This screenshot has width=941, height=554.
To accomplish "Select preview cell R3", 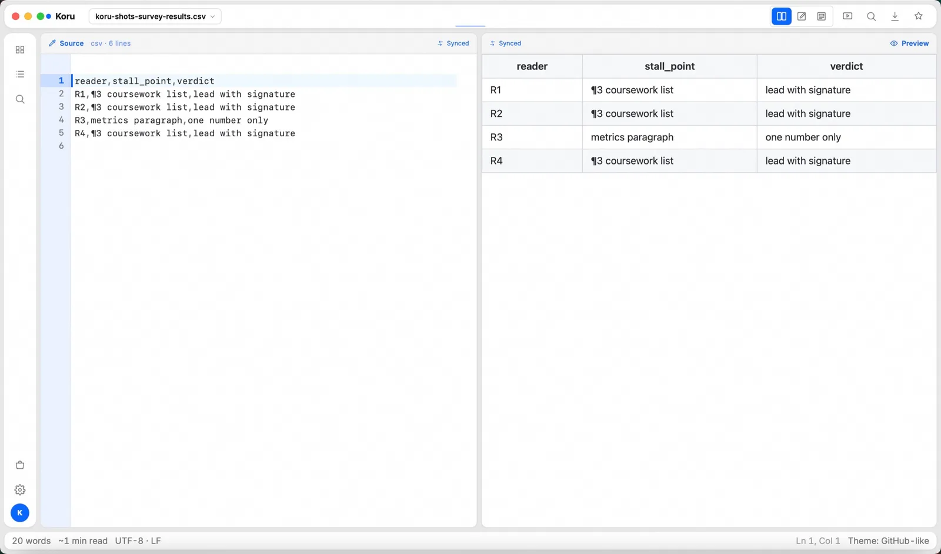I will [532, 137].
